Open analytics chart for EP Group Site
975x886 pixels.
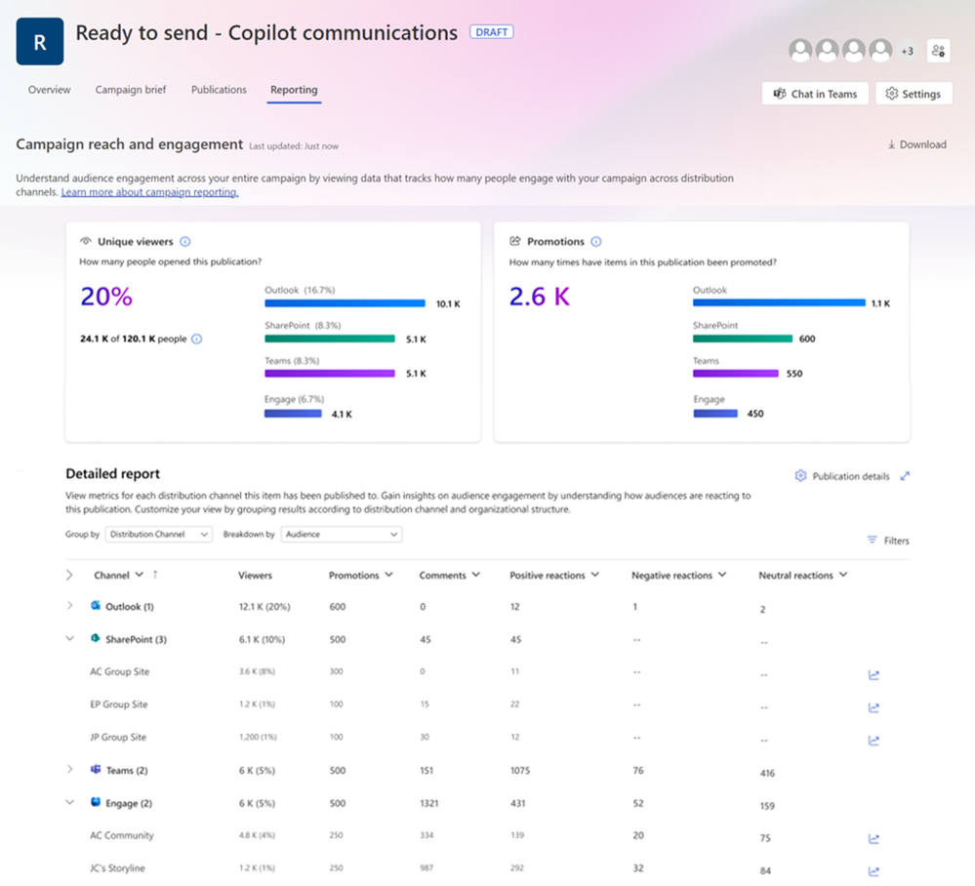873,707
